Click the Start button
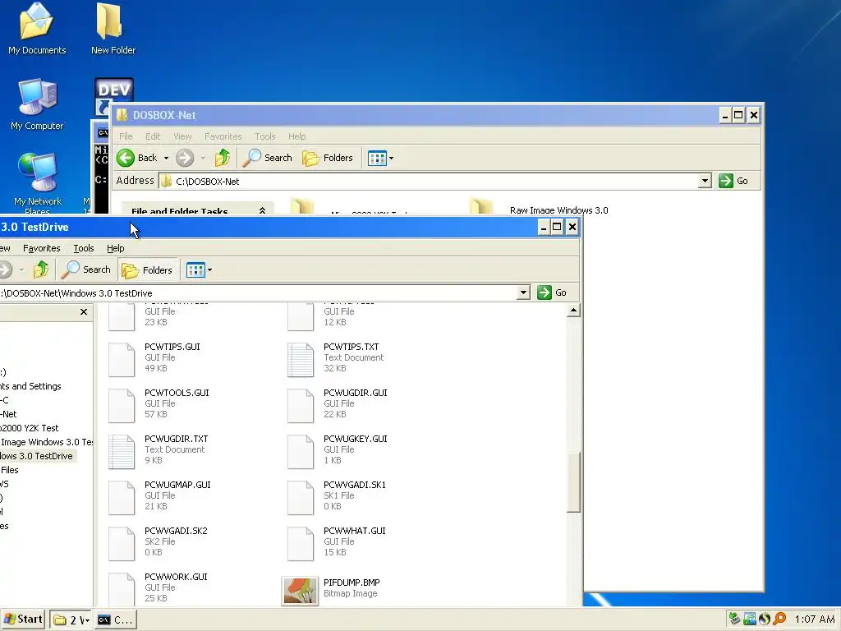The width and height of the screenshot is (841, 631). [x=23, y=619]
